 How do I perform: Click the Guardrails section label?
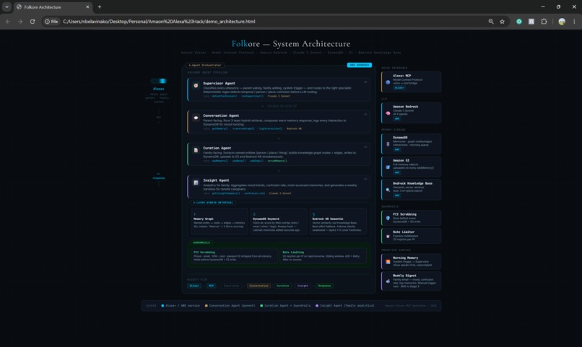pos(201,242)
